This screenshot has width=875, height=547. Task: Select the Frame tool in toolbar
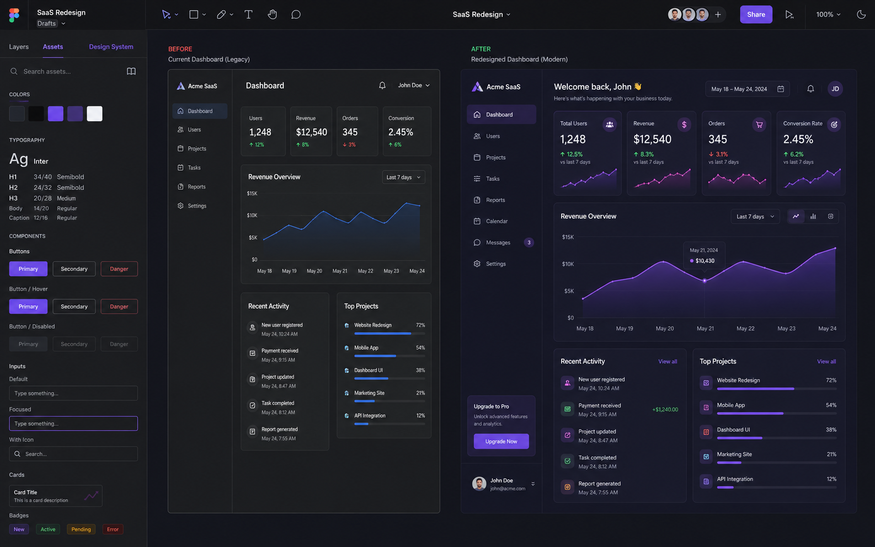194,14
